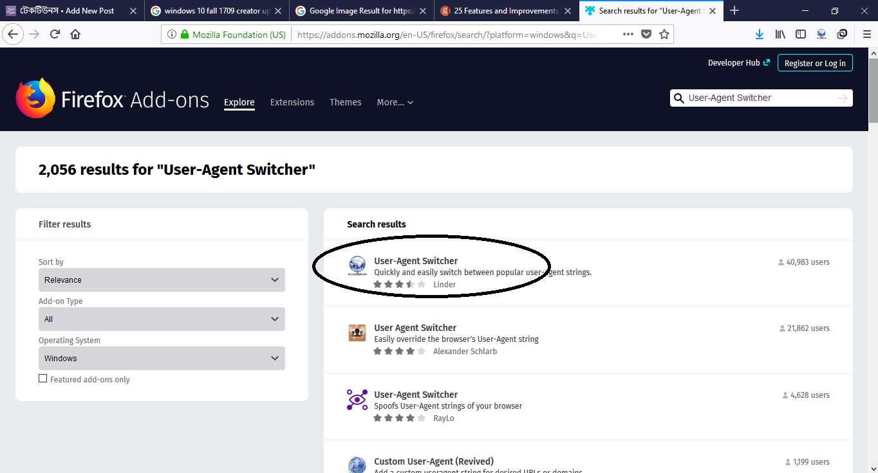Open the Themes section
The height and width of the screenshot is (473, 878).
[x=346, y=102]
